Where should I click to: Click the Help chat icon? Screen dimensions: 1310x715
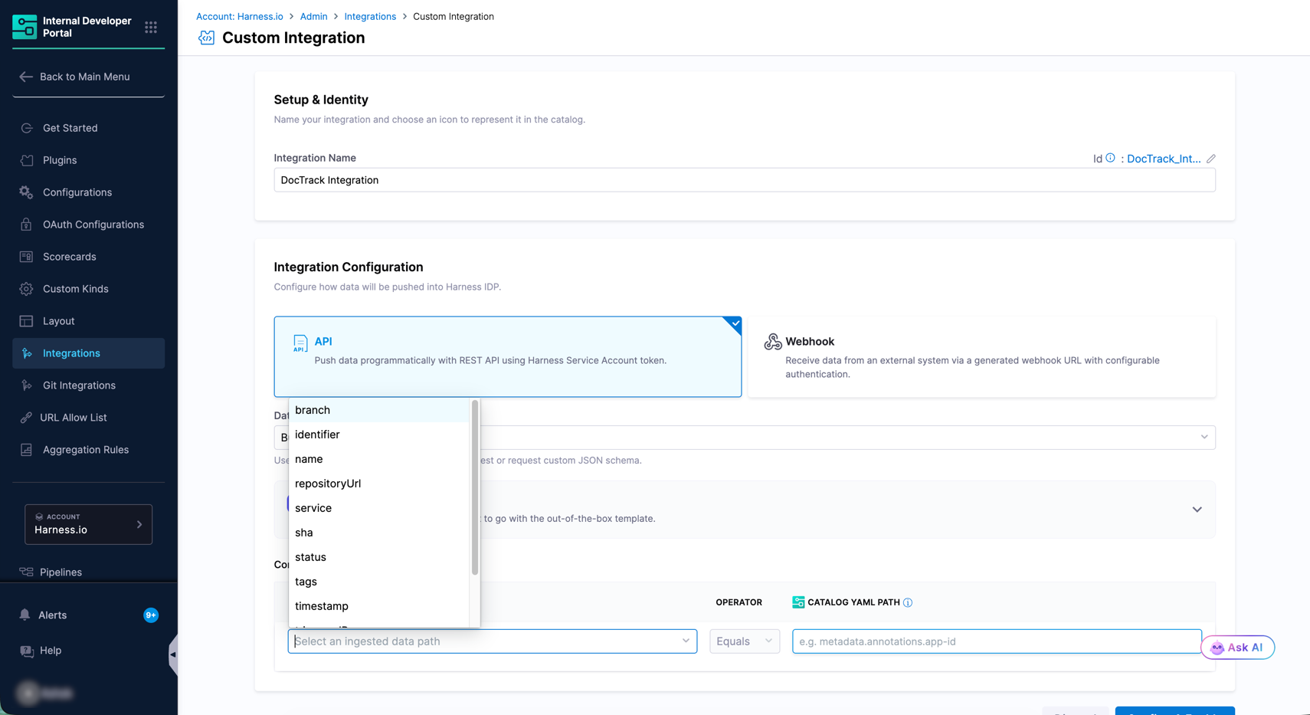click(27, 651)
